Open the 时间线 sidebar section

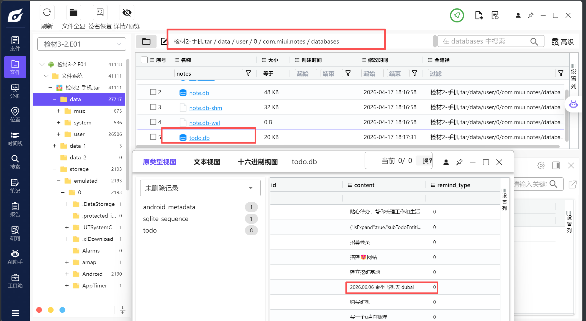point(15,139)
